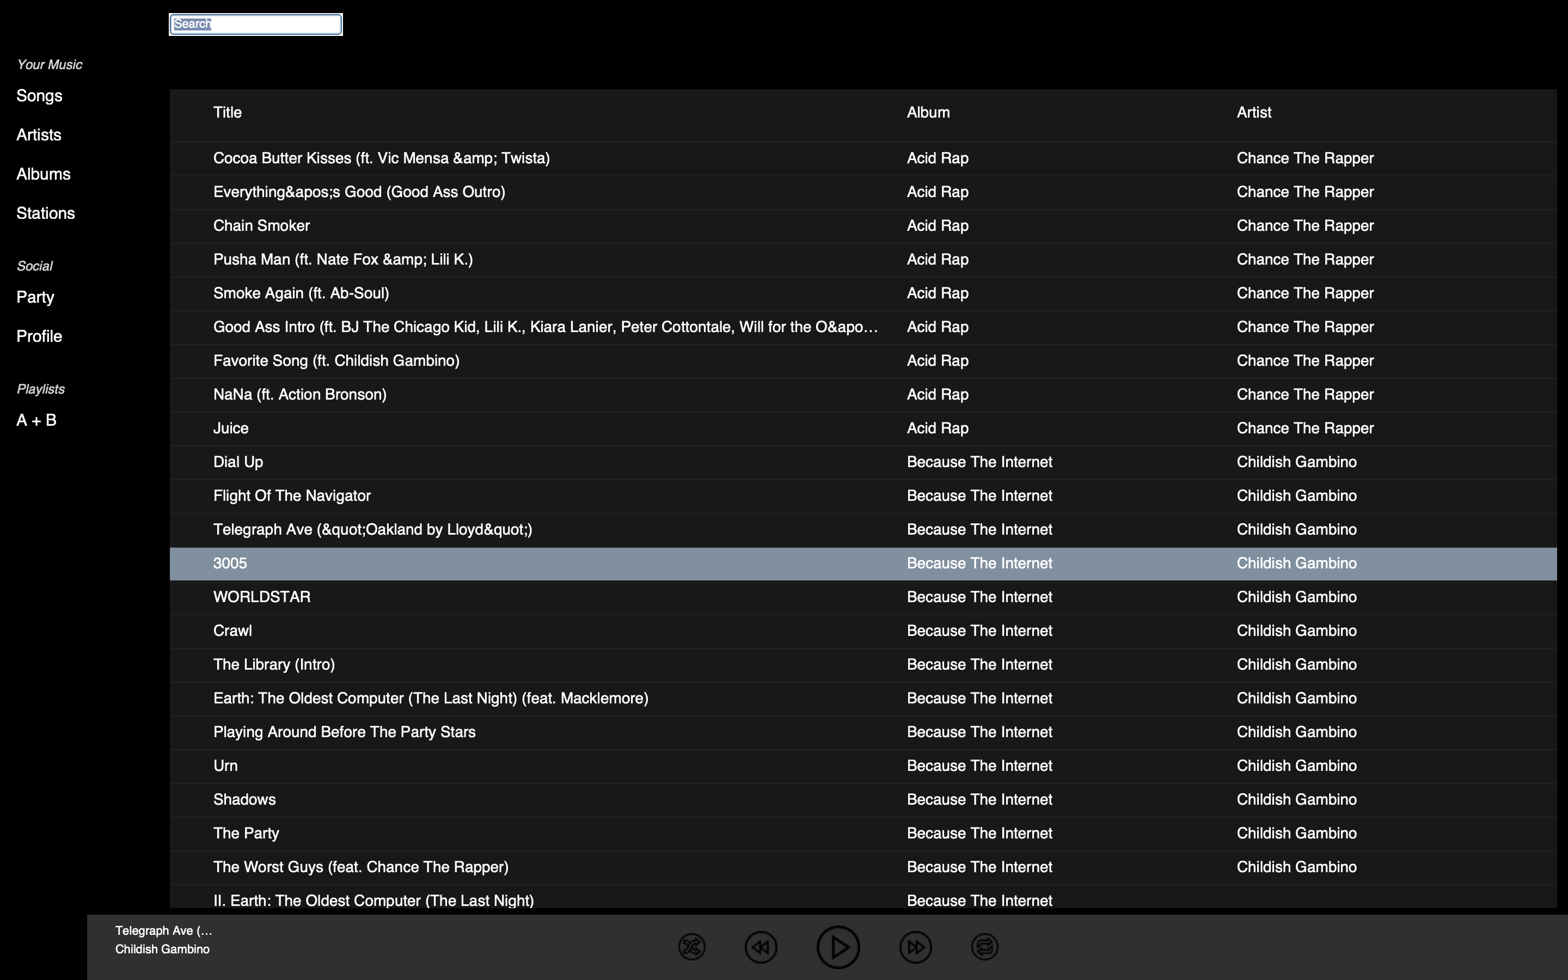
Task: Select II. Earth: The Oldest Computer
Action: point(863,897)
